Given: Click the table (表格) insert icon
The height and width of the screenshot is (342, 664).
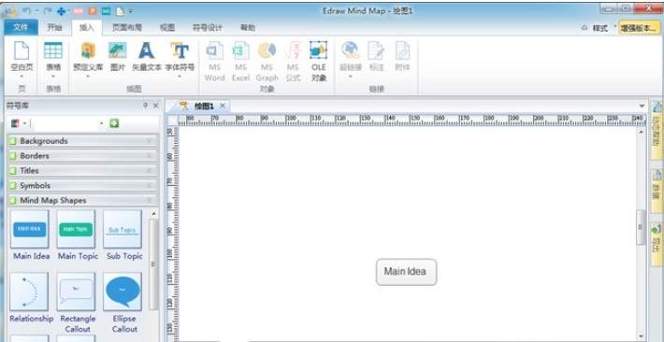Looking at the screenshot, I should (x=53, y=51).
